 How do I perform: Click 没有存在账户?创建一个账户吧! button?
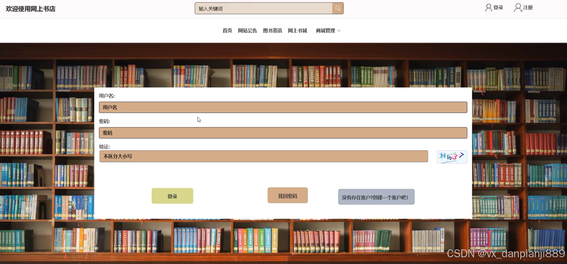pos(376,197)
